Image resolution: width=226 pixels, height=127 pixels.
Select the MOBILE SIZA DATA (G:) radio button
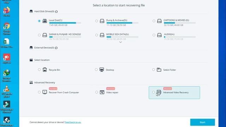[x=96, y=35]
